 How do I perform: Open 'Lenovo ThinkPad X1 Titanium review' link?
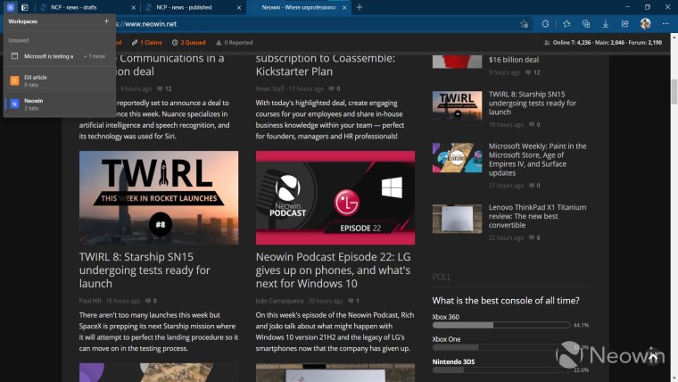[x=537, y=216]
